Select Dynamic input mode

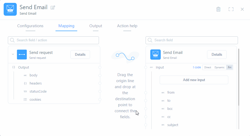[219, 67]
